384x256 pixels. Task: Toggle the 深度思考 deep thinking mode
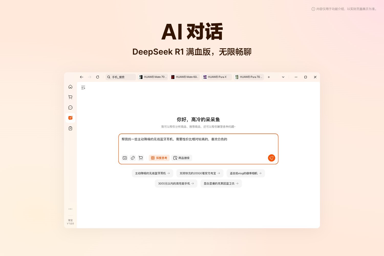coord(159,158)
